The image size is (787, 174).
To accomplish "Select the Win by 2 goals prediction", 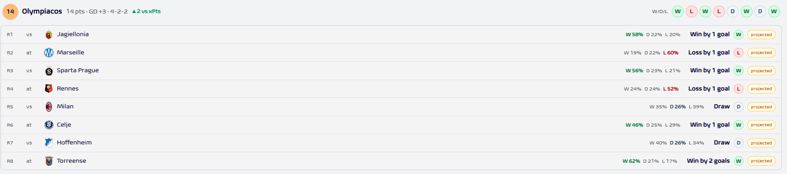I will (x=708, y=161).
